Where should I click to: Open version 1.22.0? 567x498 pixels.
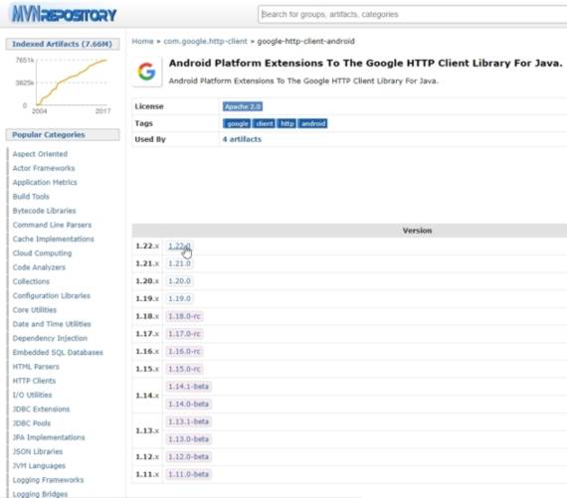(179, 247)
